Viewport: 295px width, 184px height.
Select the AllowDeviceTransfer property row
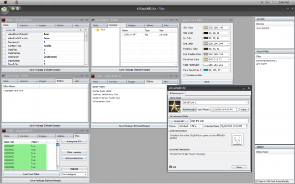44,34
